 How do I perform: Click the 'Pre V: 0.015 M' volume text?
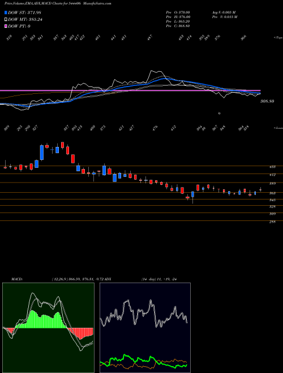(x=224, y=17)
